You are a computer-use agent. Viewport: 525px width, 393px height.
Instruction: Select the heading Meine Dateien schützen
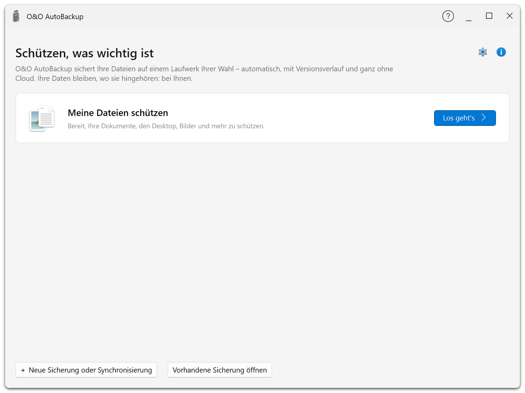(118, 113)
